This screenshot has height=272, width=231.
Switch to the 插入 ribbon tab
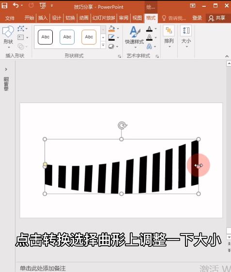pyautogui.click(x=43, y=18)
